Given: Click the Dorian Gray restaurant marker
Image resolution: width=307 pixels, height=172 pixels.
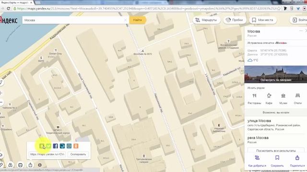Looking at the screenshot, I should click(56, 52).
